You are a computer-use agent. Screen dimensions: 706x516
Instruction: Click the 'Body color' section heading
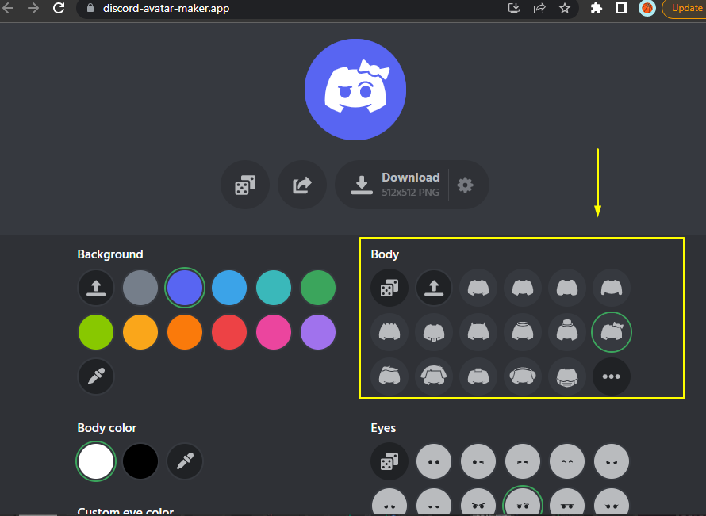coord(107,428)
